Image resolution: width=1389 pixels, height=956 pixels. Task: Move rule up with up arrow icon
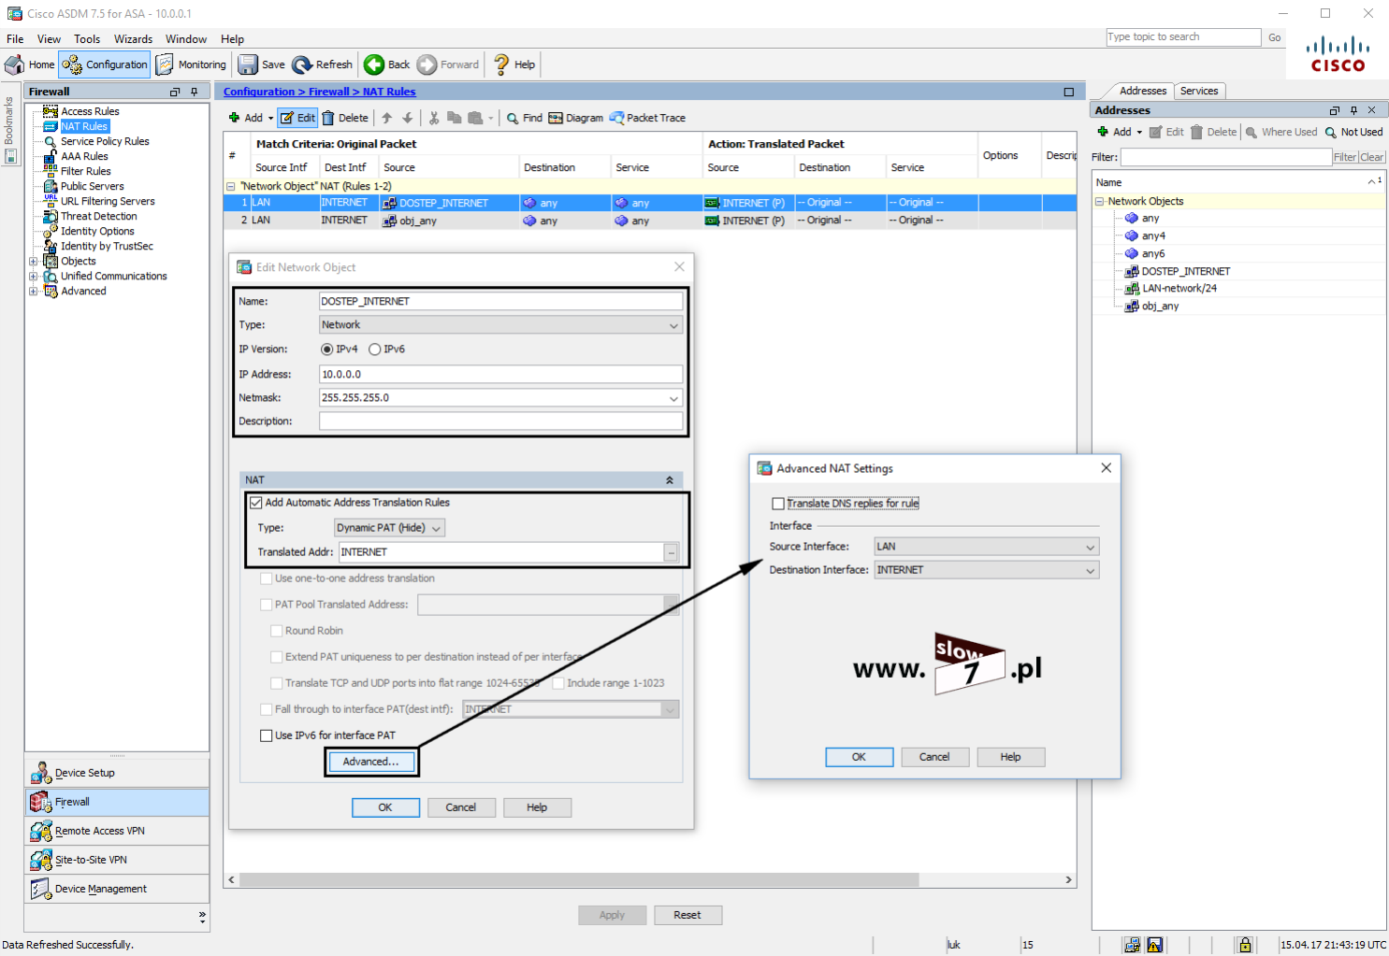click(386, 118)
